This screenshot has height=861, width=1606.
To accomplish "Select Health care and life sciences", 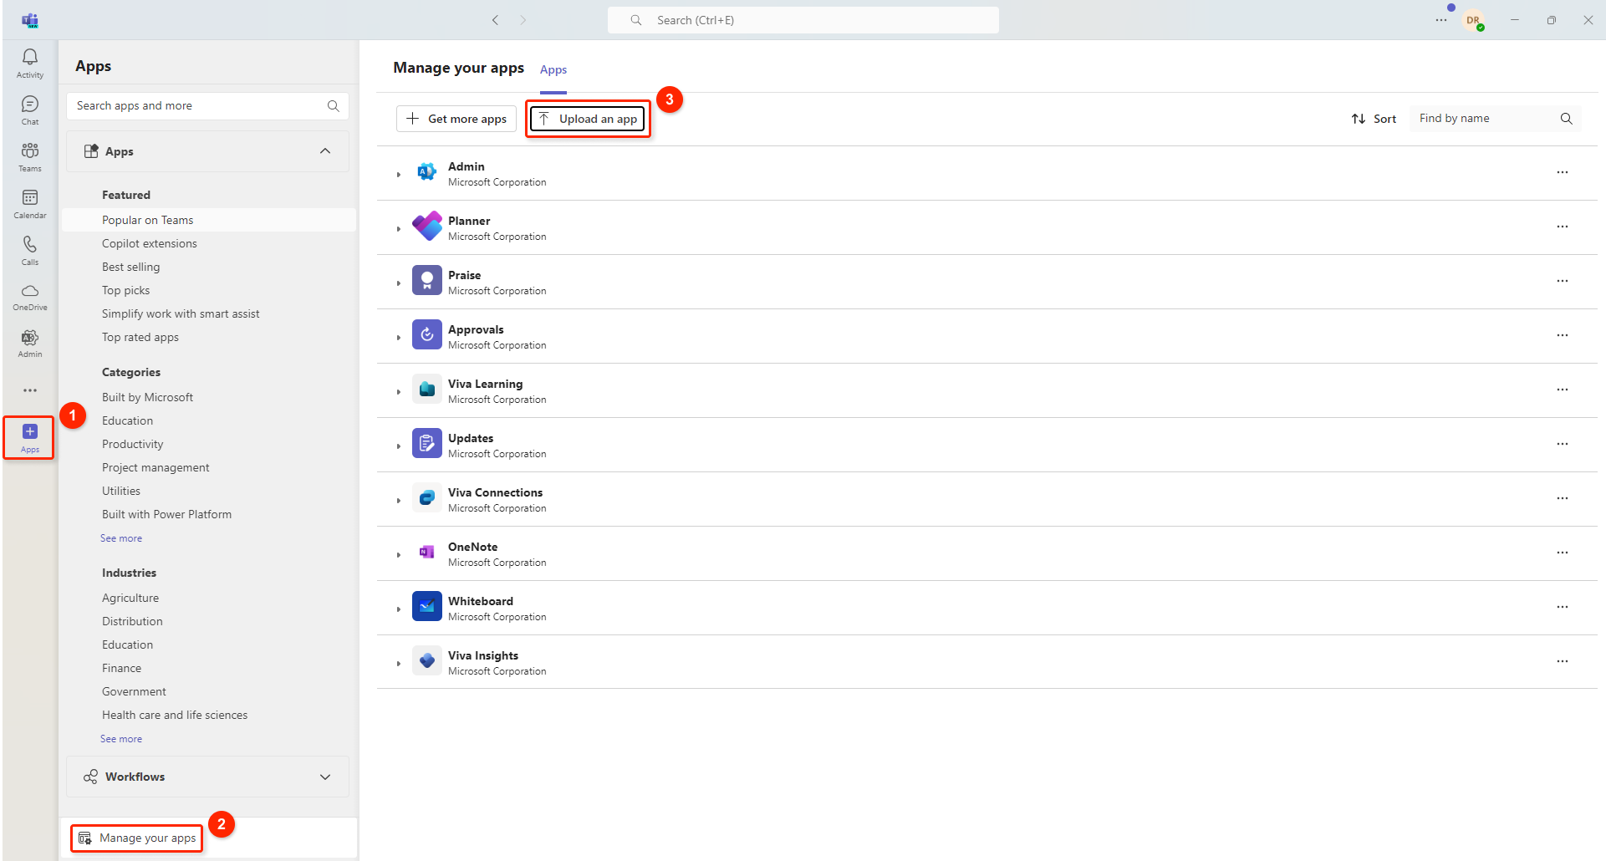I will point(175,715).
